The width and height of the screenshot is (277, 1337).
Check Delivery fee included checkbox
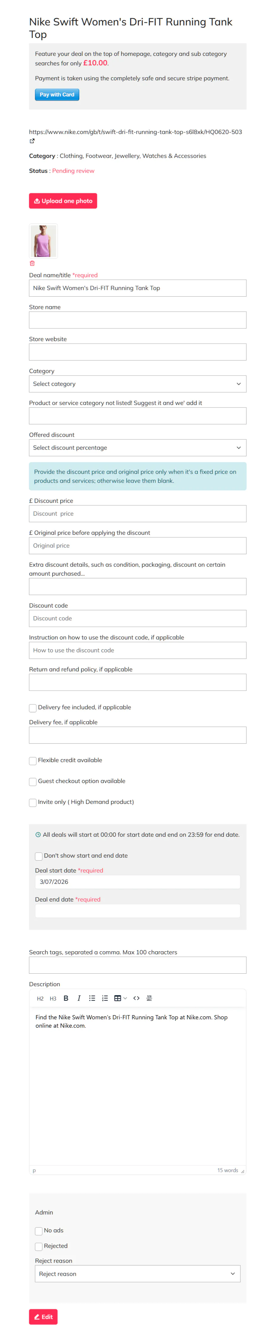pyautogui.click(x=33, y=708)
